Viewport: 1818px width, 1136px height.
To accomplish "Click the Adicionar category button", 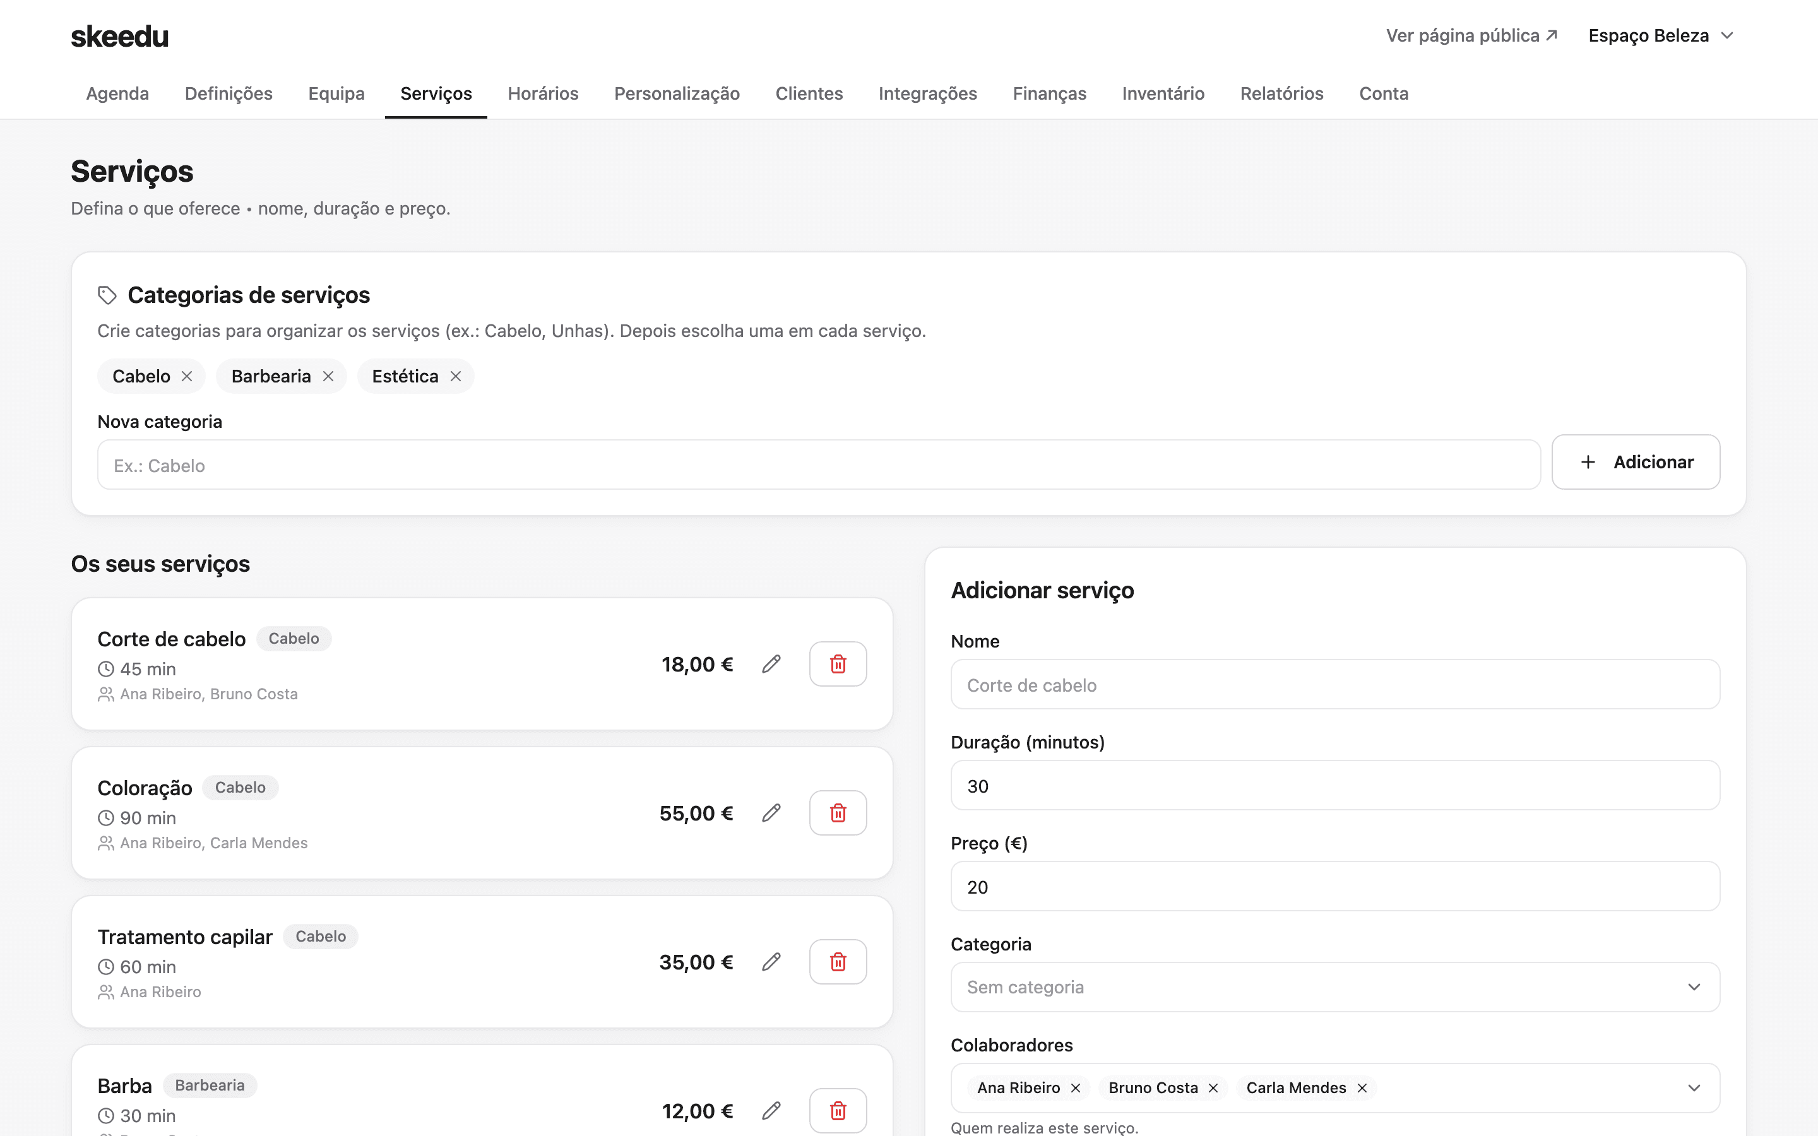I will click(x=1636, y=462).
